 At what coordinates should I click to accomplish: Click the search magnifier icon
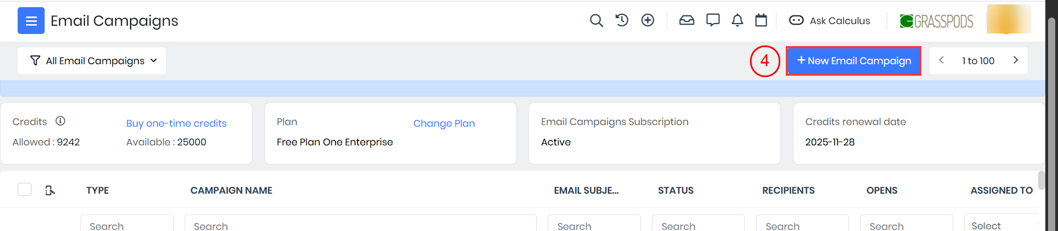click(596, 21)
